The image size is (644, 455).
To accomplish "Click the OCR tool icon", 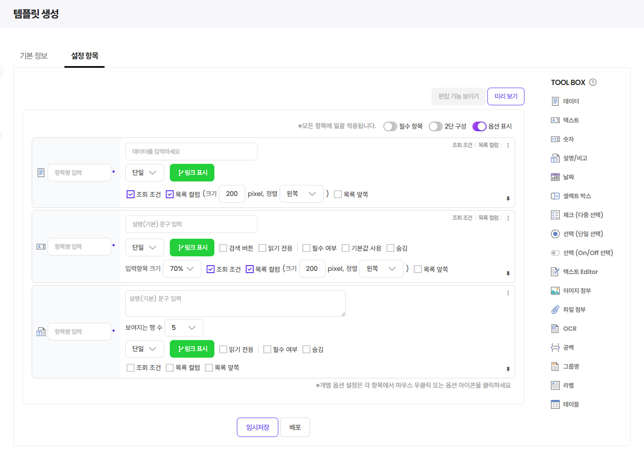I will [x=555, y=329].
